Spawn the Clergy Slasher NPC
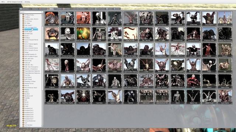This screenshot has height=132, width=236. click(x=209, y=19)
